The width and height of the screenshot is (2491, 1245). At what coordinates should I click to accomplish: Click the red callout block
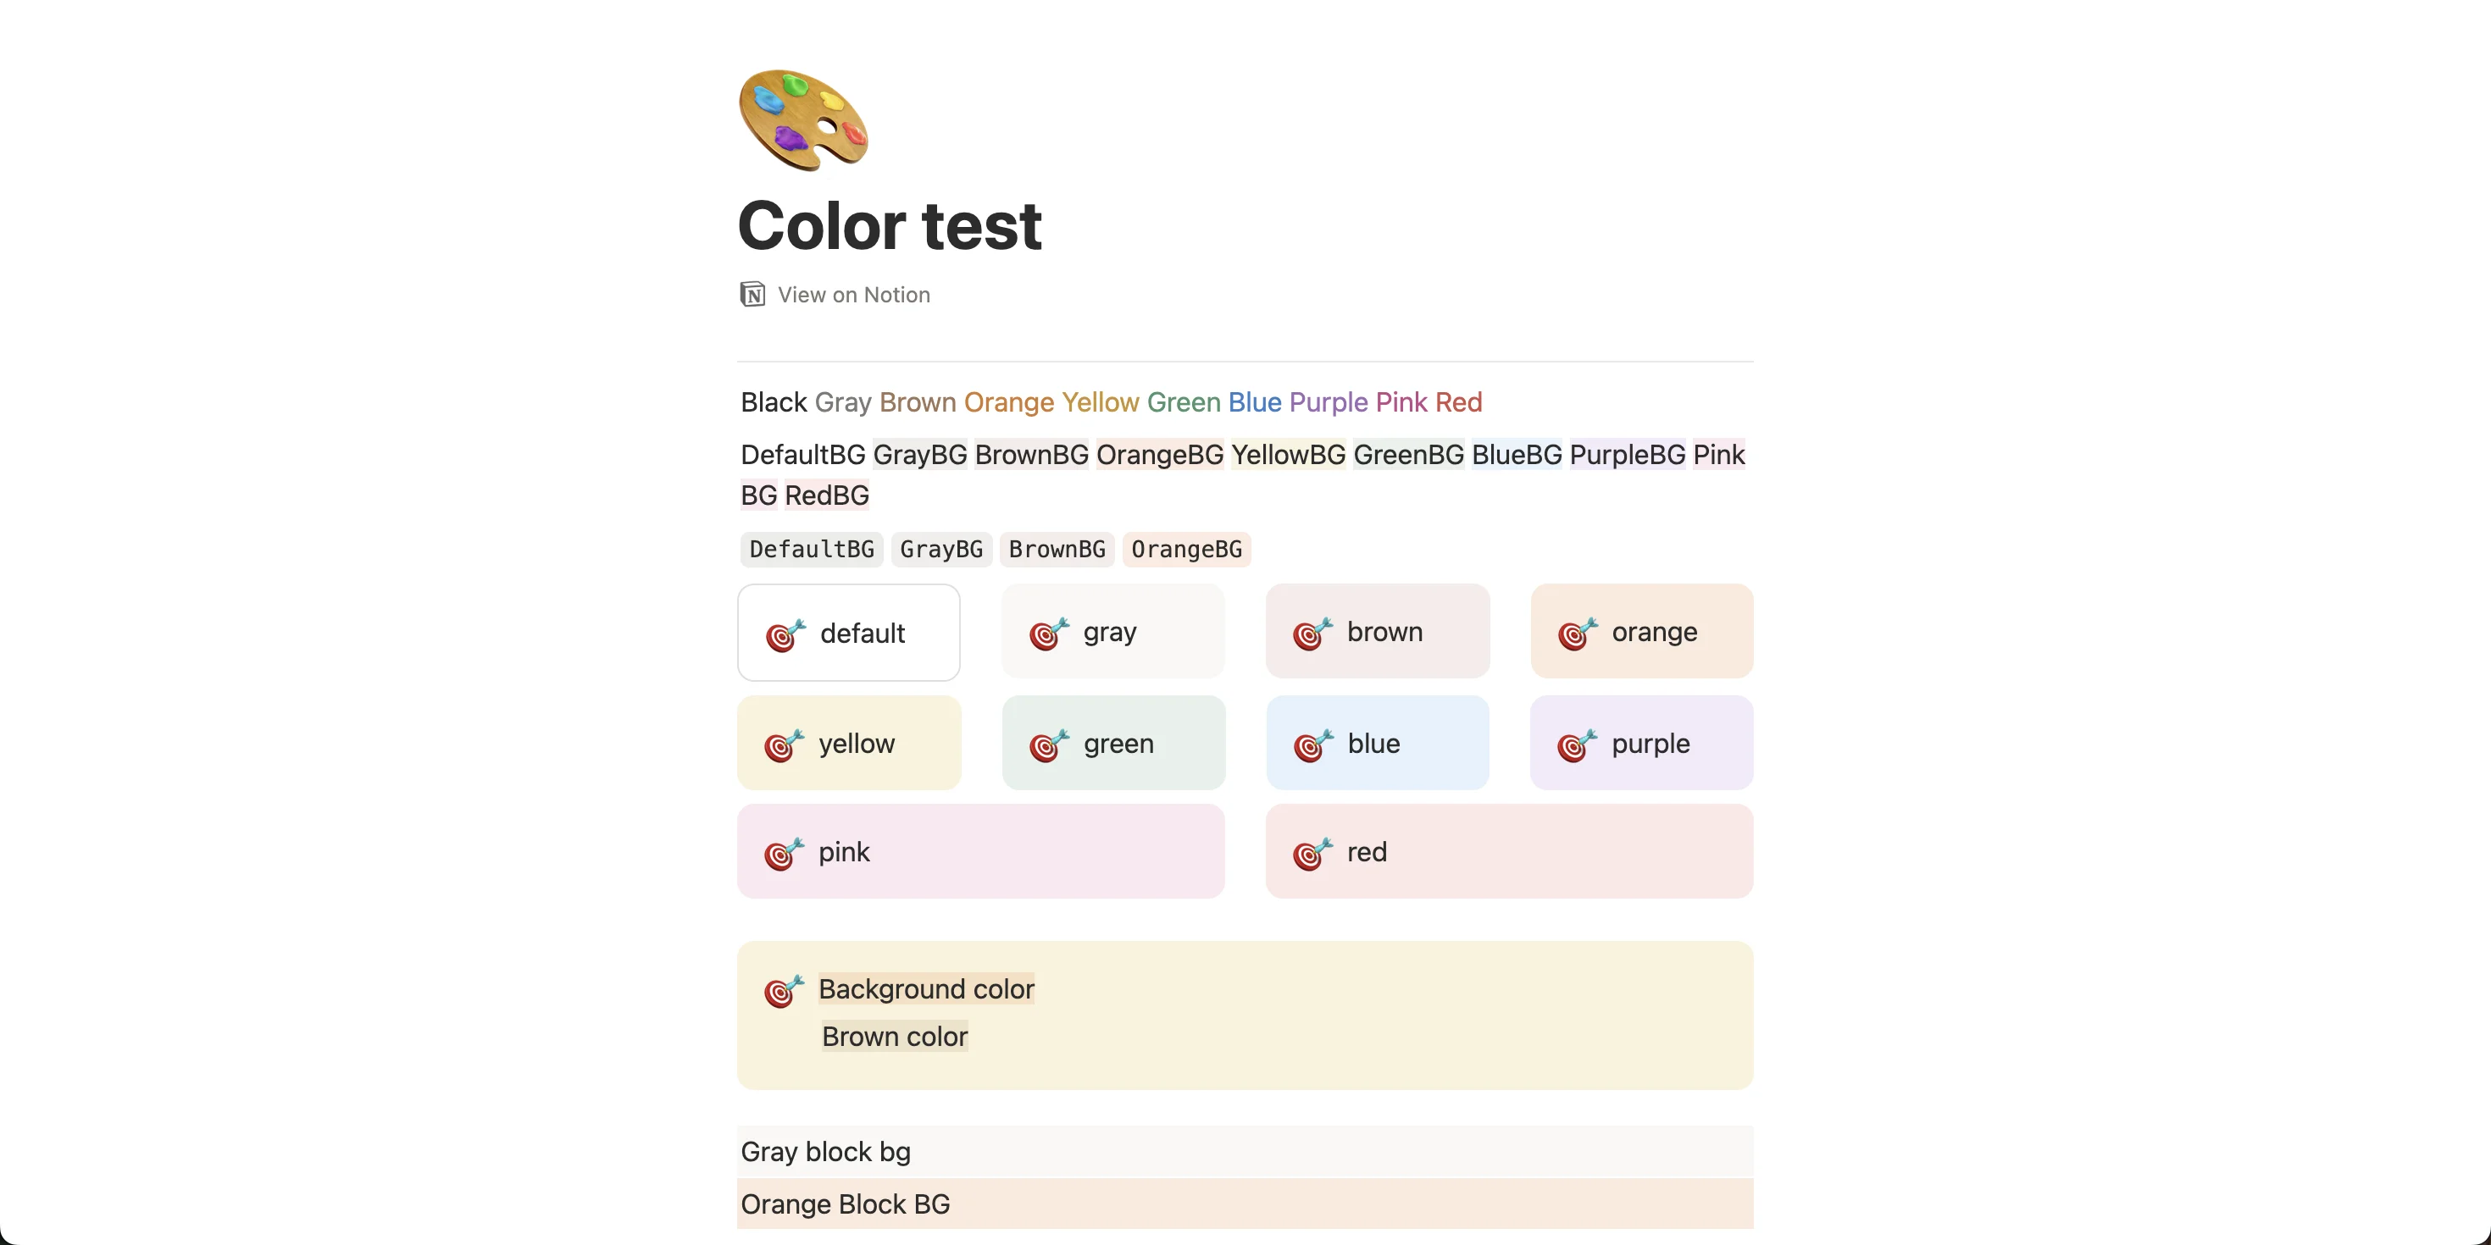pyautogui.click(x=1506, y=853)
